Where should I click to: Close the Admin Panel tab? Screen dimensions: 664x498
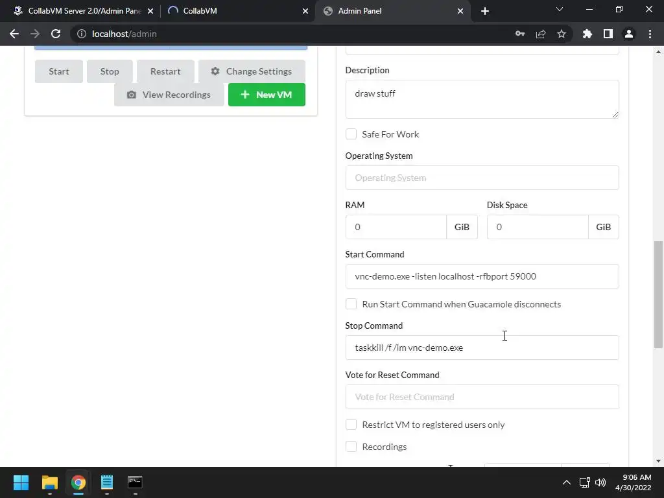(460, 11)
